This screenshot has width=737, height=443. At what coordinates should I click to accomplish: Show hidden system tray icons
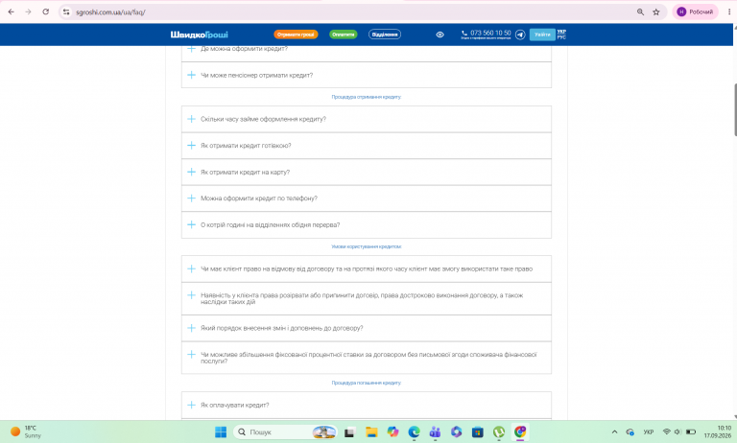(x=614, y=431)
